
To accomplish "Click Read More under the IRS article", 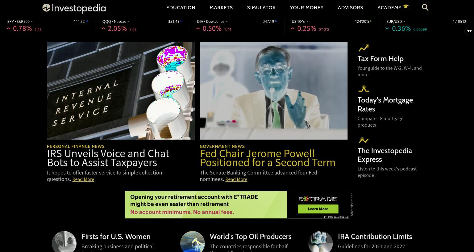I will (x=83, y=179).
